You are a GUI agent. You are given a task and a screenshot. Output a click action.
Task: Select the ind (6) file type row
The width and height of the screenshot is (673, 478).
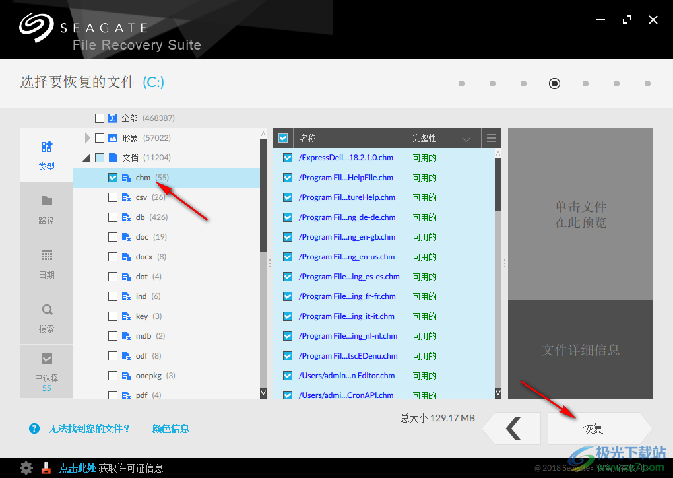click(166, 296)
